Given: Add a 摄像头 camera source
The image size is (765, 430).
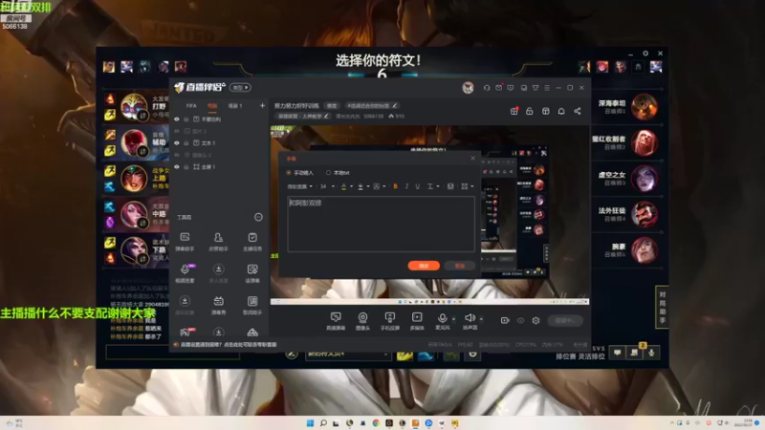Looking at the screenshot, I should click(362, 321).
